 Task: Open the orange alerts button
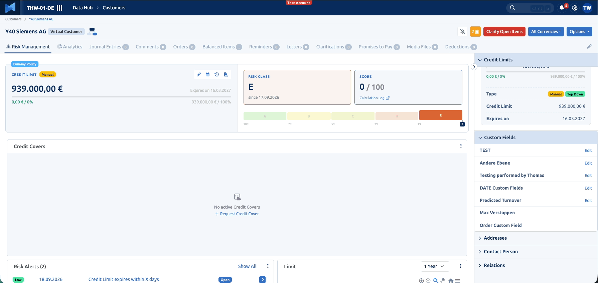click(475, 31)
